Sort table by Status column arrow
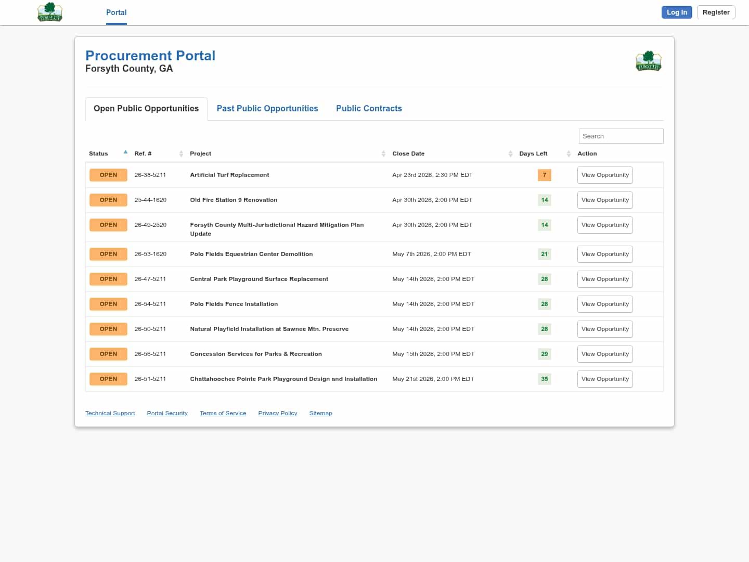Screen dimensions: 749x562 (x=125, y=152)
